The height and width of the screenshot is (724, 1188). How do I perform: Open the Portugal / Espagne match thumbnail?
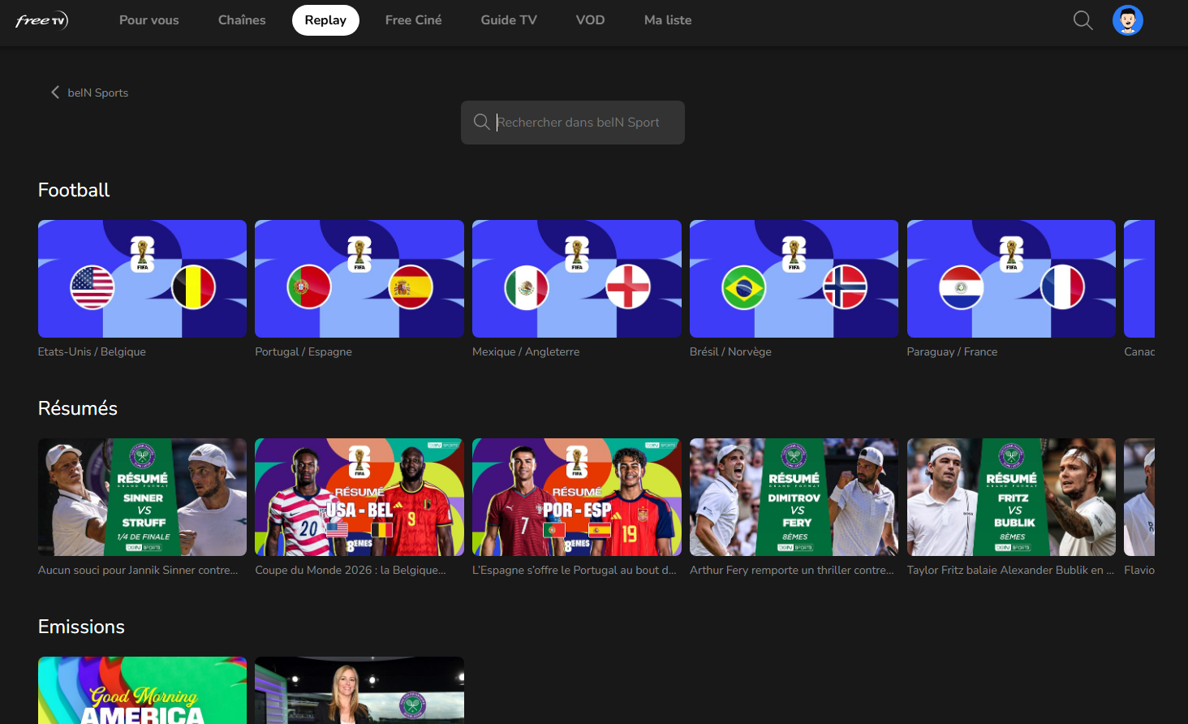pos(359,278)
